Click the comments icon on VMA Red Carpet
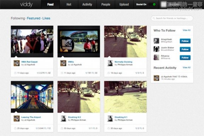The width and height of the screenshot is (204, 136). click(x=46, y=73)
